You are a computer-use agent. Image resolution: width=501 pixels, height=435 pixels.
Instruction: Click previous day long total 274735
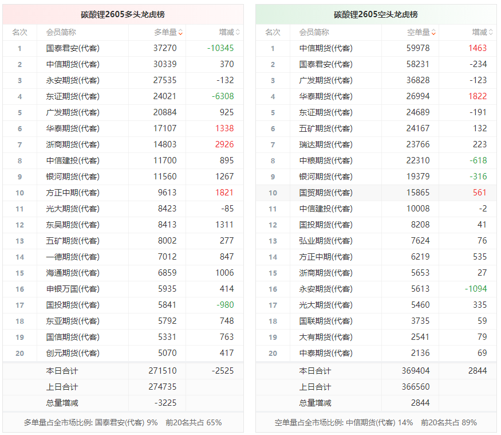coord(162,387)
